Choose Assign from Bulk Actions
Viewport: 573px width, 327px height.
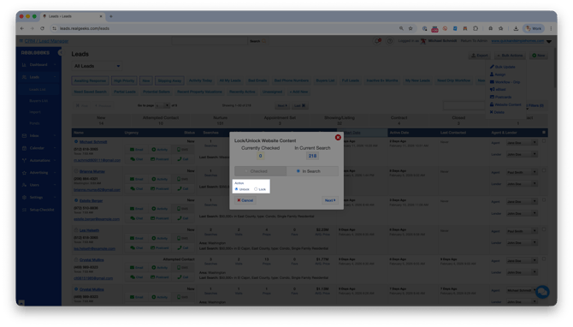pyautogui.click(x=498, y=74)
